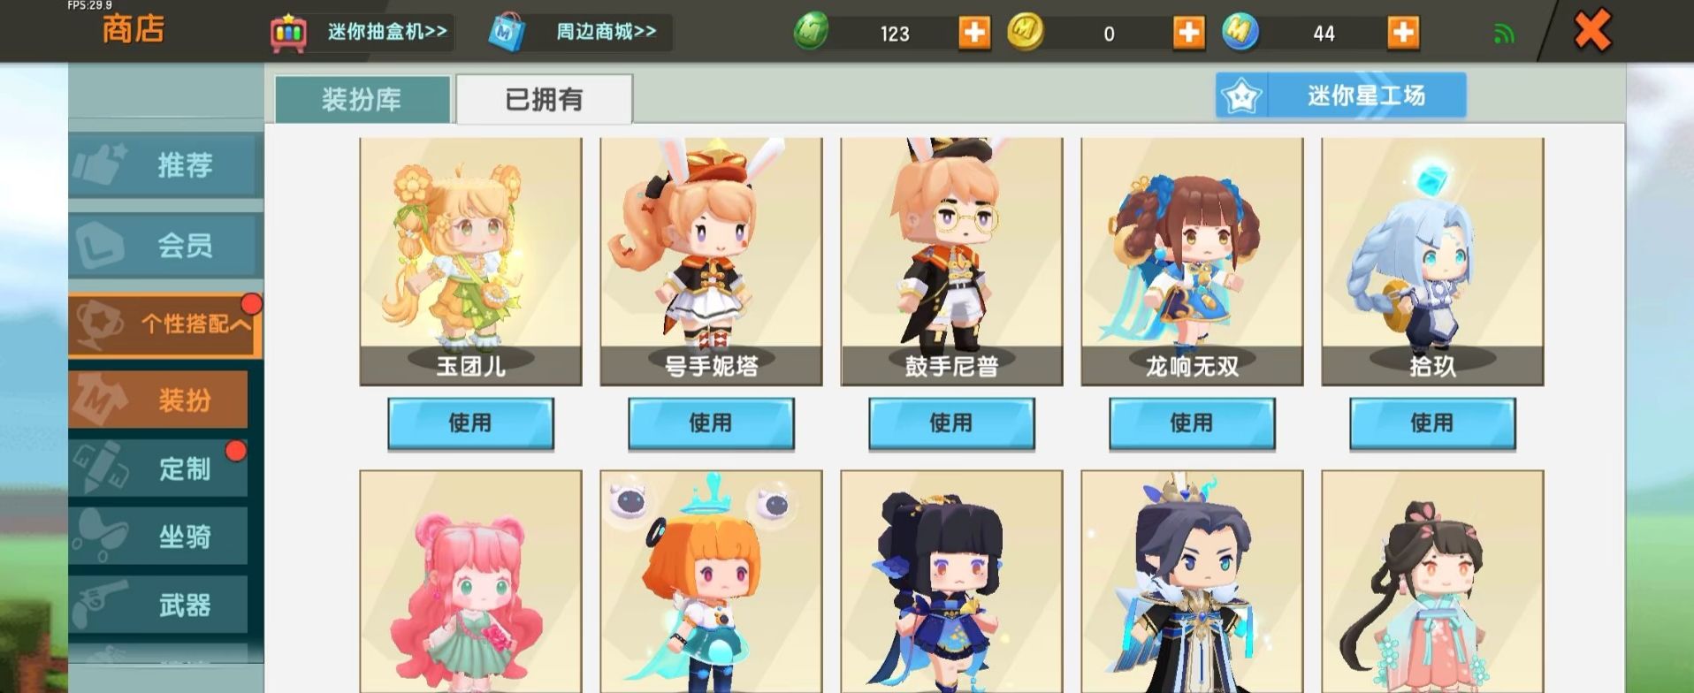Select 武器 weapons in the sidebar
This screenshot has width=1694, height=693.
158,605
